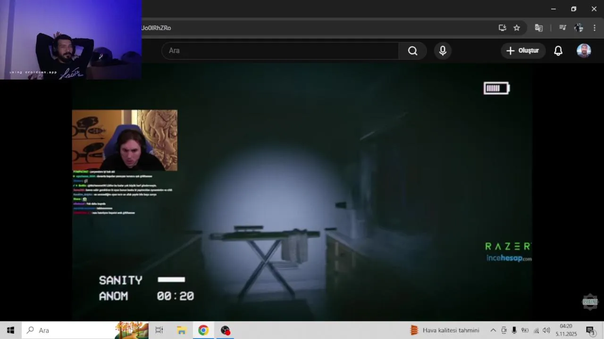The width and height of the screenshot is (604, 339).
Task: Open the recording app on the taskbar
Action: [x=225, y=330]
